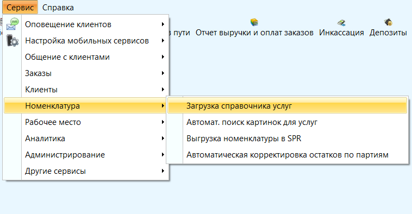Select the Номенклатура menu item
This screenshot has width=412, height=214.
click(x=86, y=105)
